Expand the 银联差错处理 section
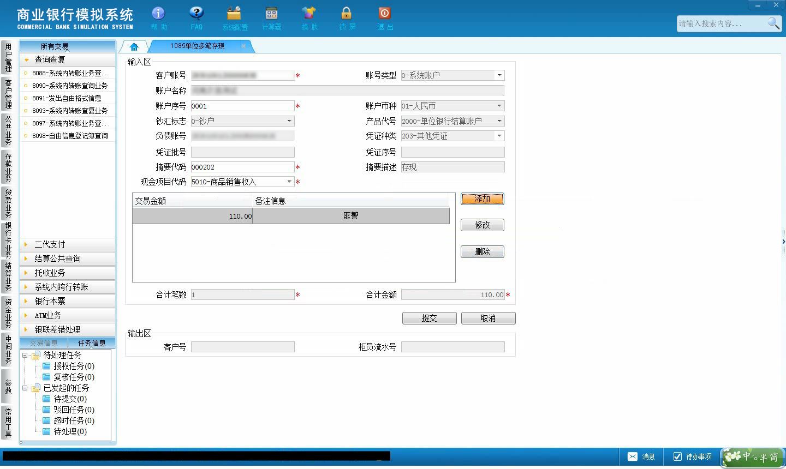The width and height of the screenshot is (786, 469). click(x=68, y=329)
